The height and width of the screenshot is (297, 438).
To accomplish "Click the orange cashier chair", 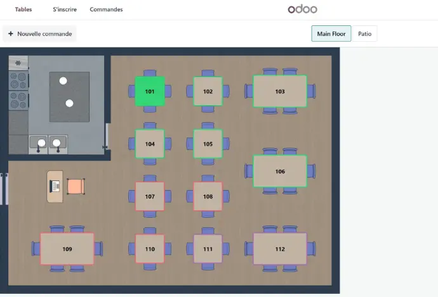I will (76, 187).
